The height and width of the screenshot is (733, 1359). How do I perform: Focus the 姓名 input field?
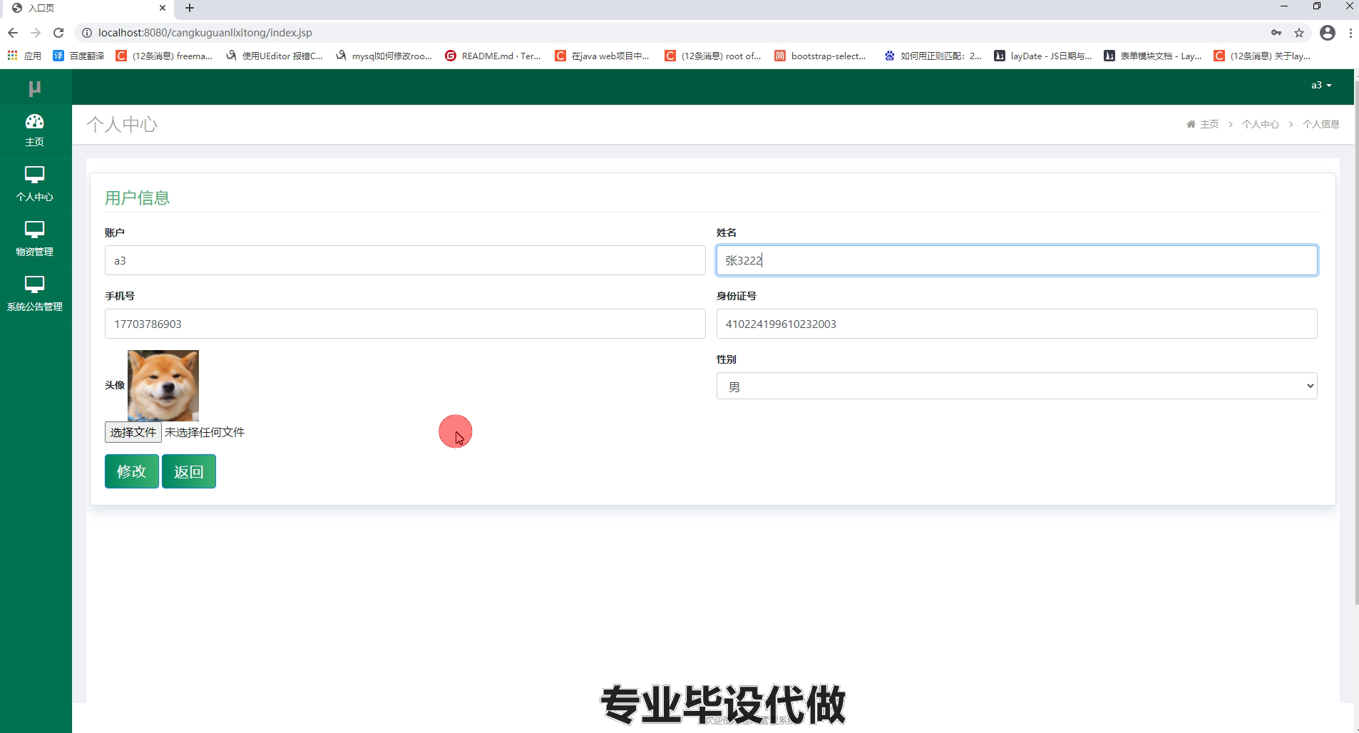[1017, 260]
